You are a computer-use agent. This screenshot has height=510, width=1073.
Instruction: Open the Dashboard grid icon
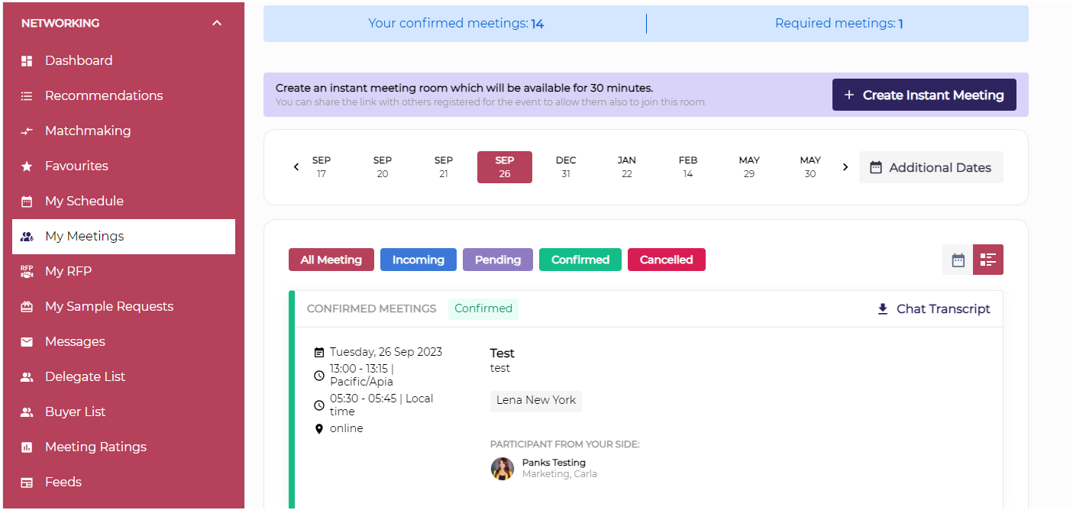[x=27, y=61]
